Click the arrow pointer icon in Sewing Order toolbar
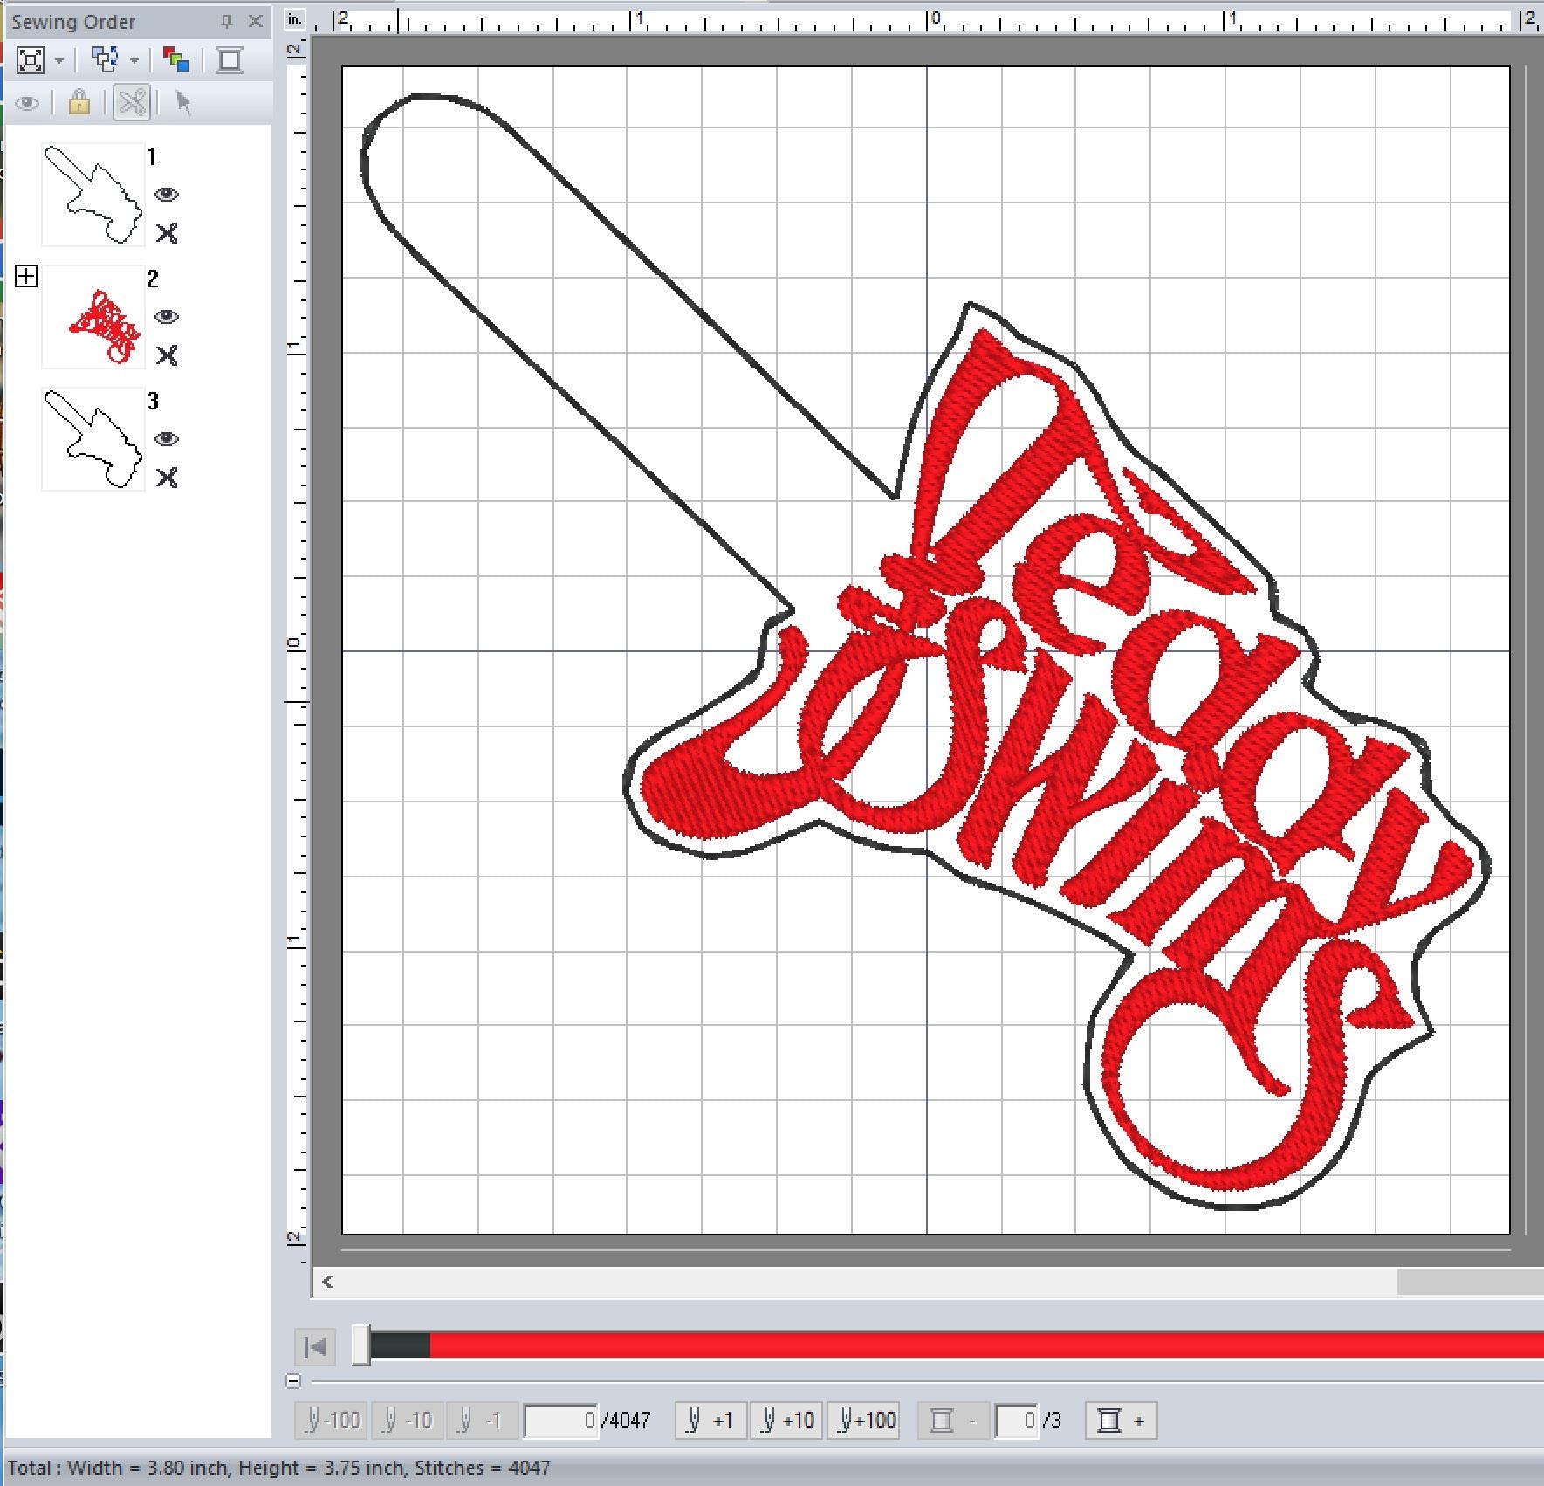The width and height of the screenshot is (1544, 1486). coord(183,103)
